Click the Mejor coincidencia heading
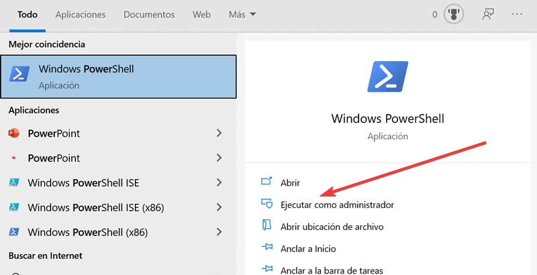The width and height of the screenshot is (537, 275). coord(47,44)
